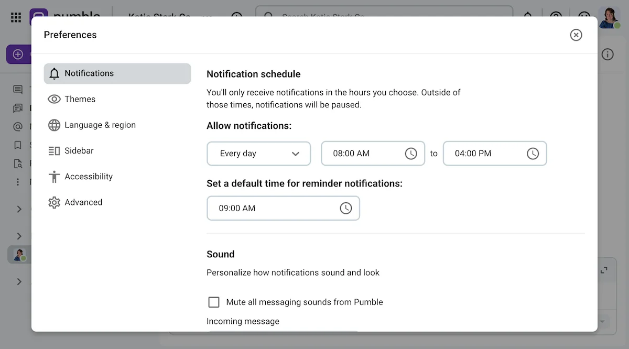629x349 pixels.
Task: Click the help question mark icon in top bar
Action: [x=556, y=17]
